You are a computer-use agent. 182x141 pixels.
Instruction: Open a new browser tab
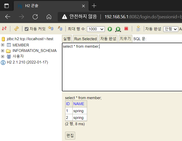[94, 6]
